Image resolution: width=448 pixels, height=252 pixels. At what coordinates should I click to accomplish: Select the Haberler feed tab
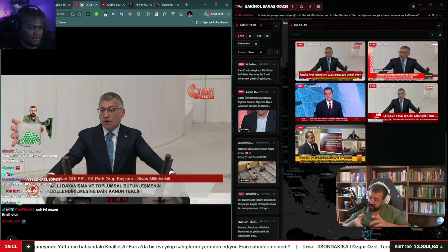click(x=244, y=44)
